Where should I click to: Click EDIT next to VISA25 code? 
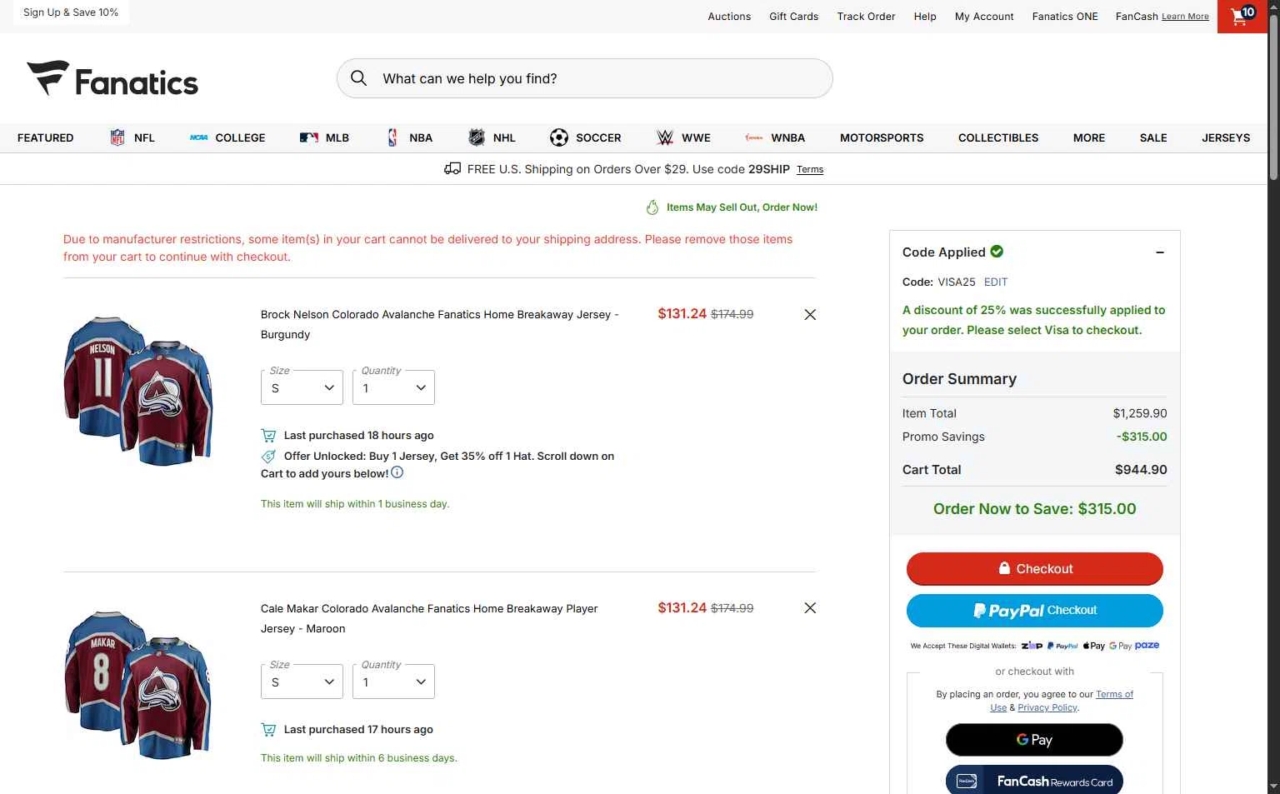pos(996,282)
